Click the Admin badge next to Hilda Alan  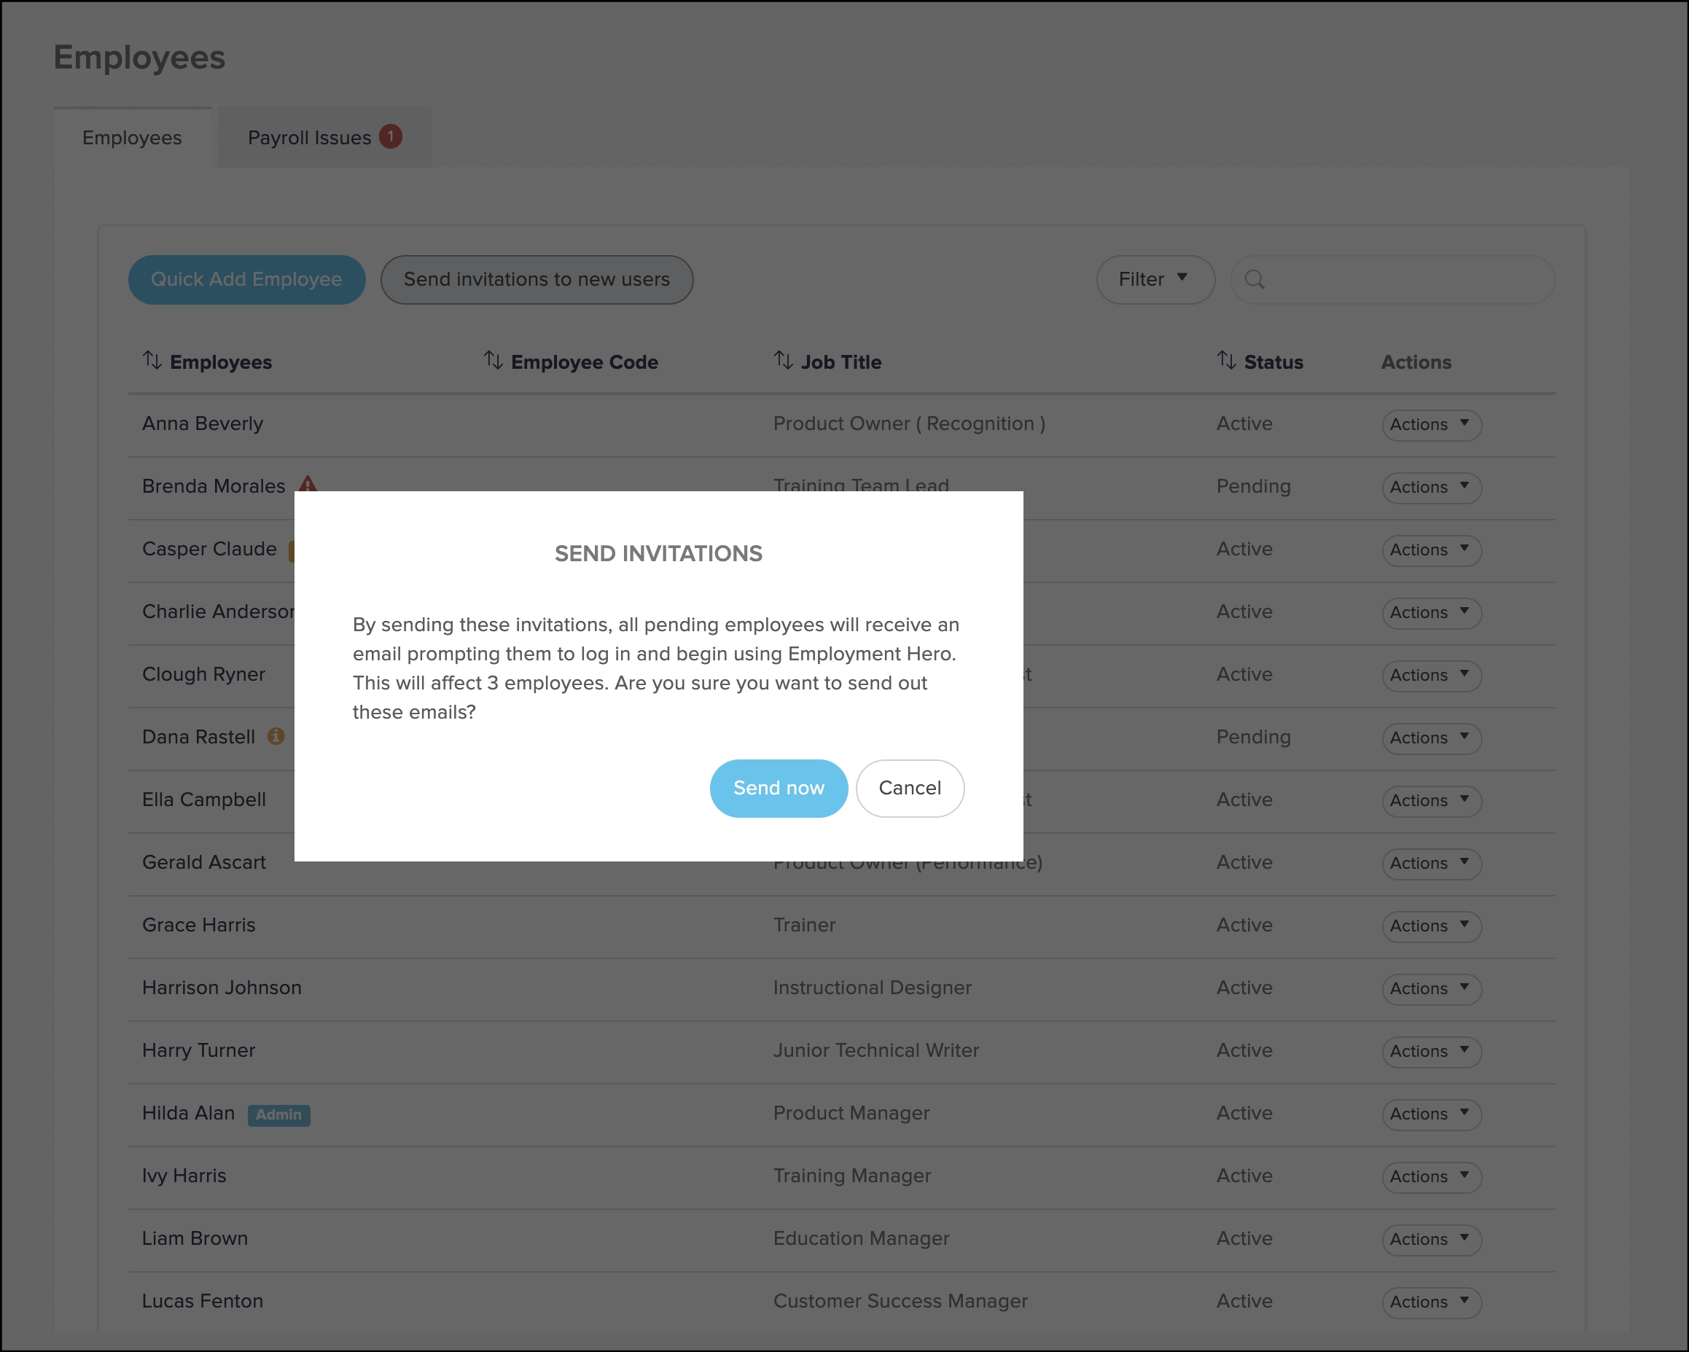click(x=278, y=1114)
